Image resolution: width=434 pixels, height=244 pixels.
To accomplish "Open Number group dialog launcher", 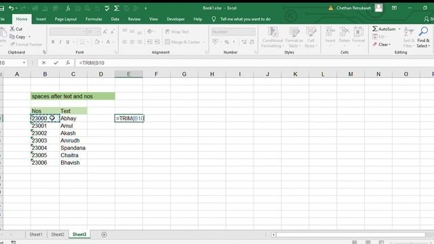I will pos(256,52).
